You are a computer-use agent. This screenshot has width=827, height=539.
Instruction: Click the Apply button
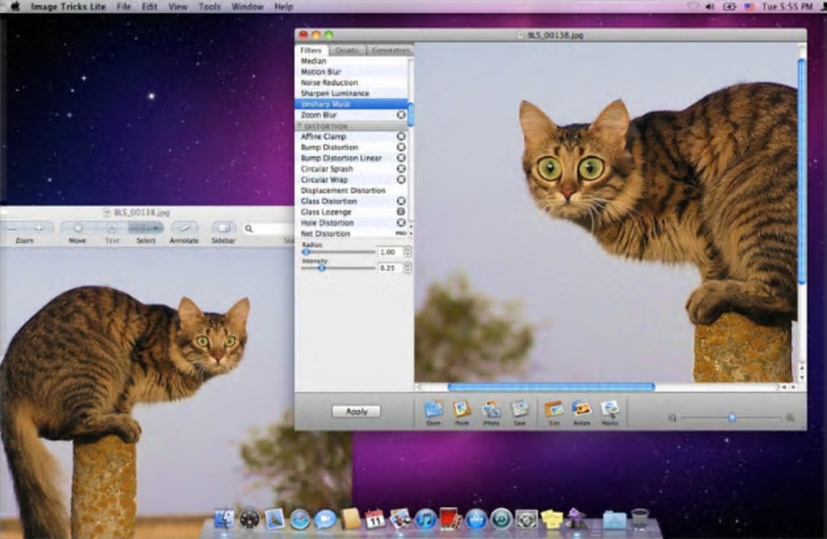[x=357, y=412]
